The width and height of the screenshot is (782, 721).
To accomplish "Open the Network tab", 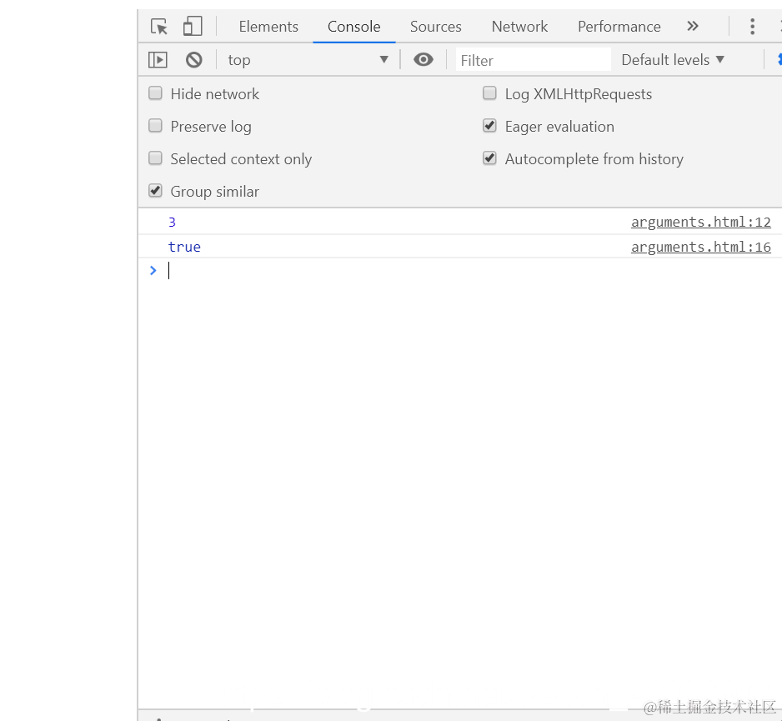I will pos(519,27).
